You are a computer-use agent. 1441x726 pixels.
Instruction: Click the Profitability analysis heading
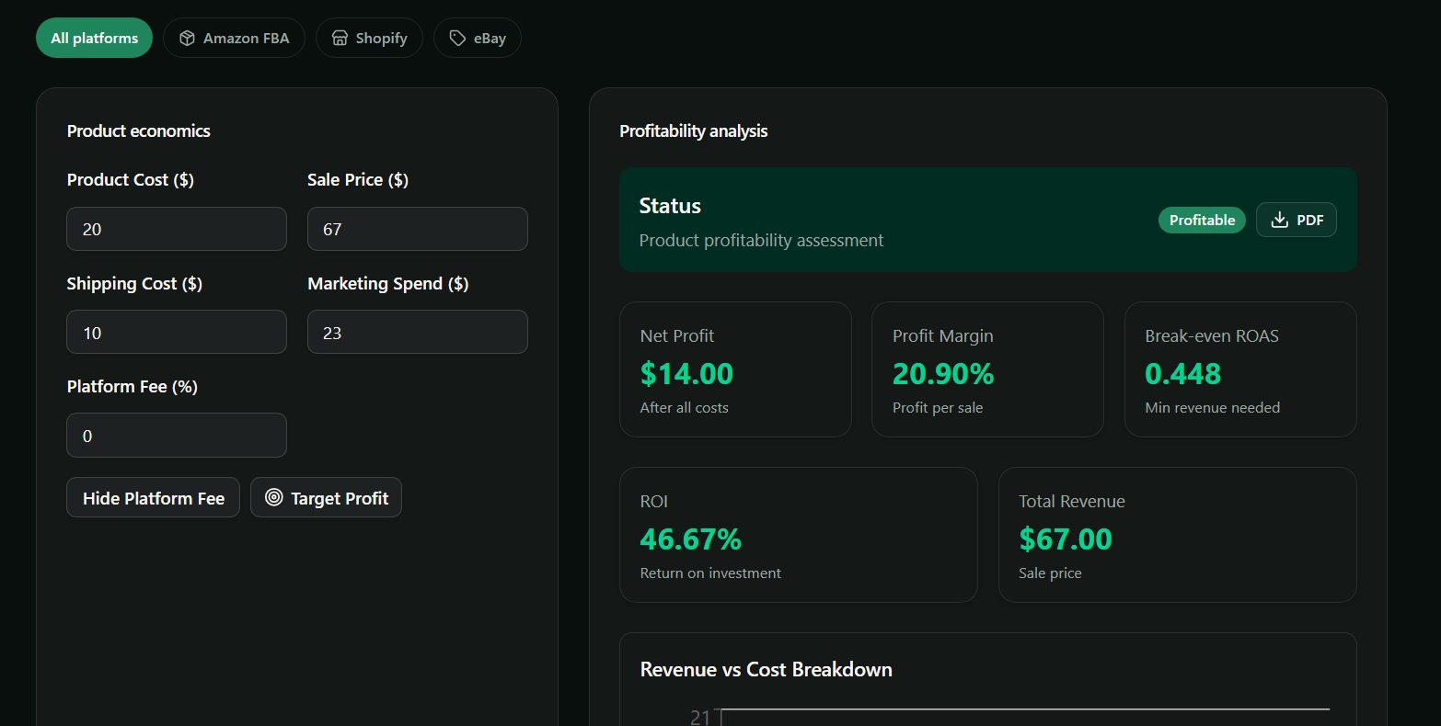[x=694, y=130]
